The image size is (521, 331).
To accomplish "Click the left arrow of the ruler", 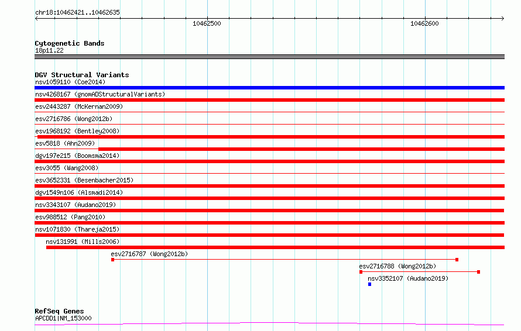I will click(36, 19).
